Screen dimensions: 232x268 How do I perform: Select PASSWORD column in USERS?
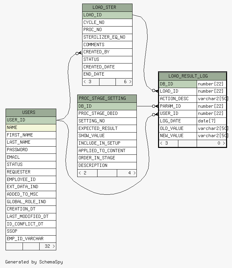click(31, 150)
